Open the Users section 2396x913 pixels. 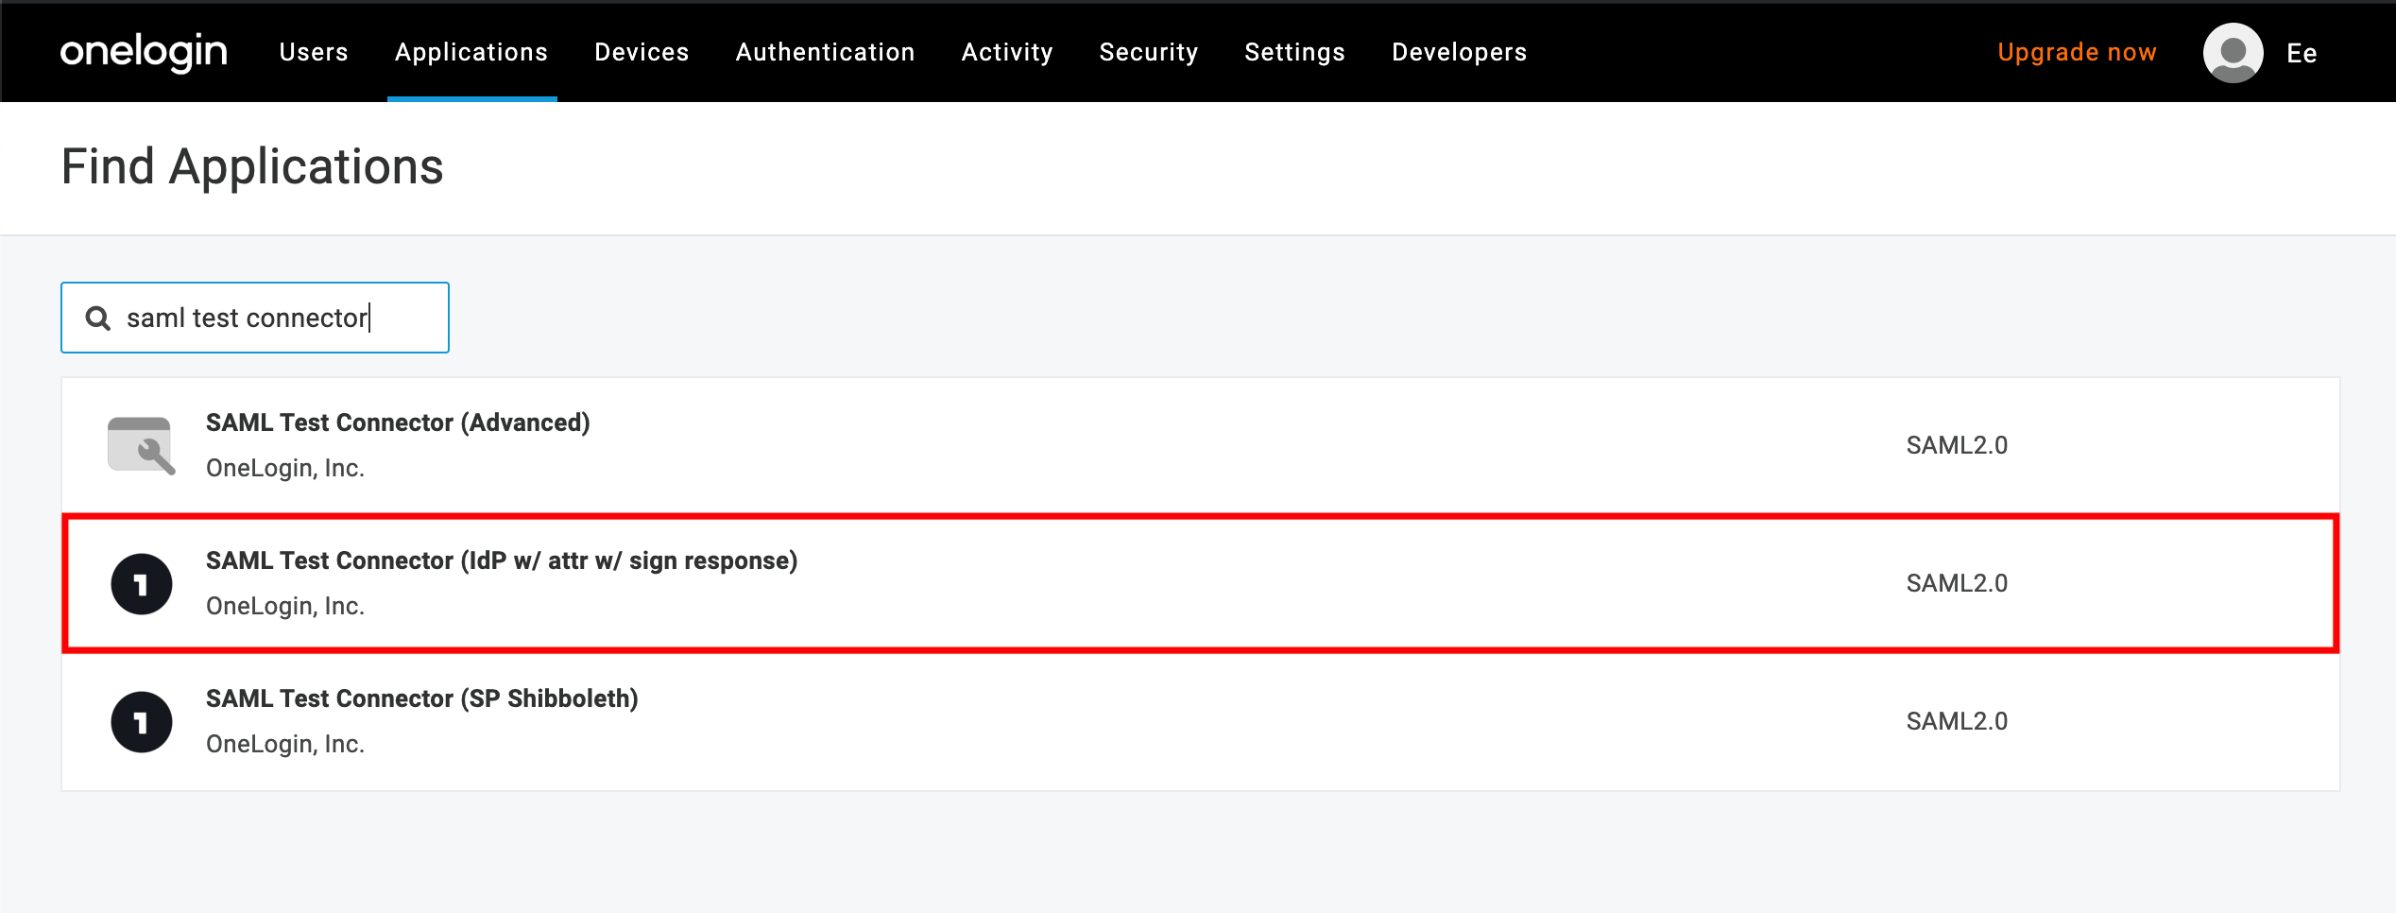click(x=313, y=52)
